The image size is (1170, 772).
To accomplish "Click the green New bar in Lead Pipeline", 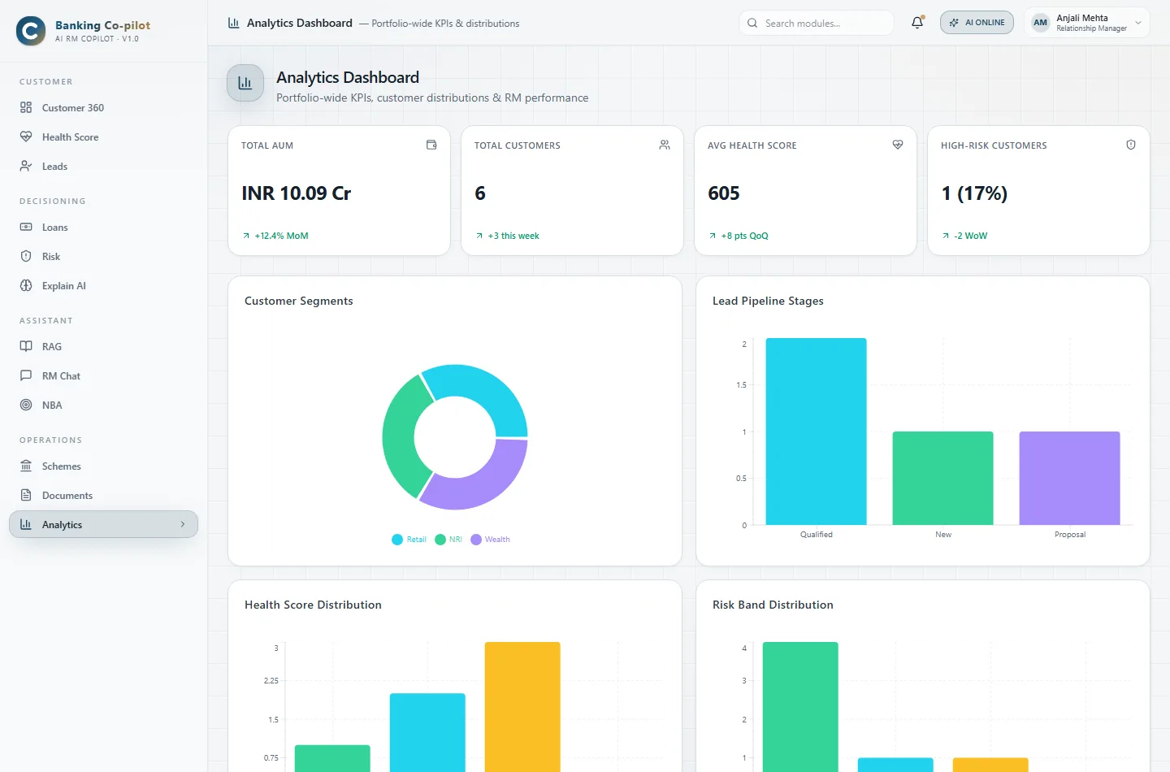I will [x=942, y=478].
